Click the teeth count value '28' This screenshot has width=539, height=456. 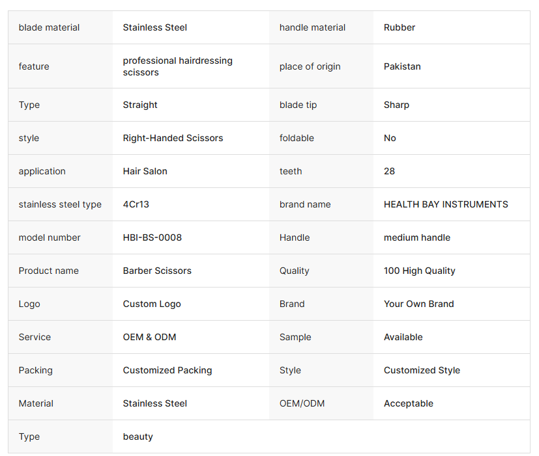[x=389, y=171]
